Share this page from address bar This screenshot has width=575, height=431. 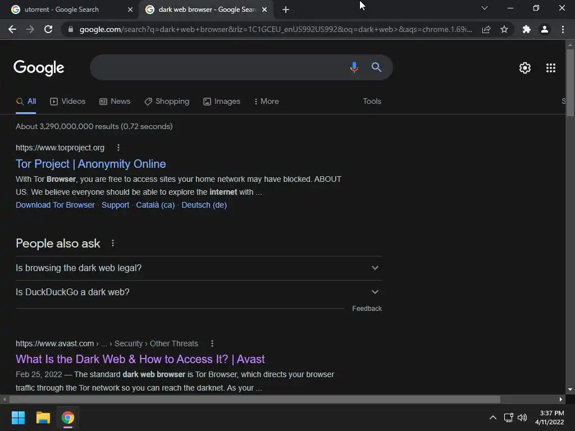click(486, 29)
